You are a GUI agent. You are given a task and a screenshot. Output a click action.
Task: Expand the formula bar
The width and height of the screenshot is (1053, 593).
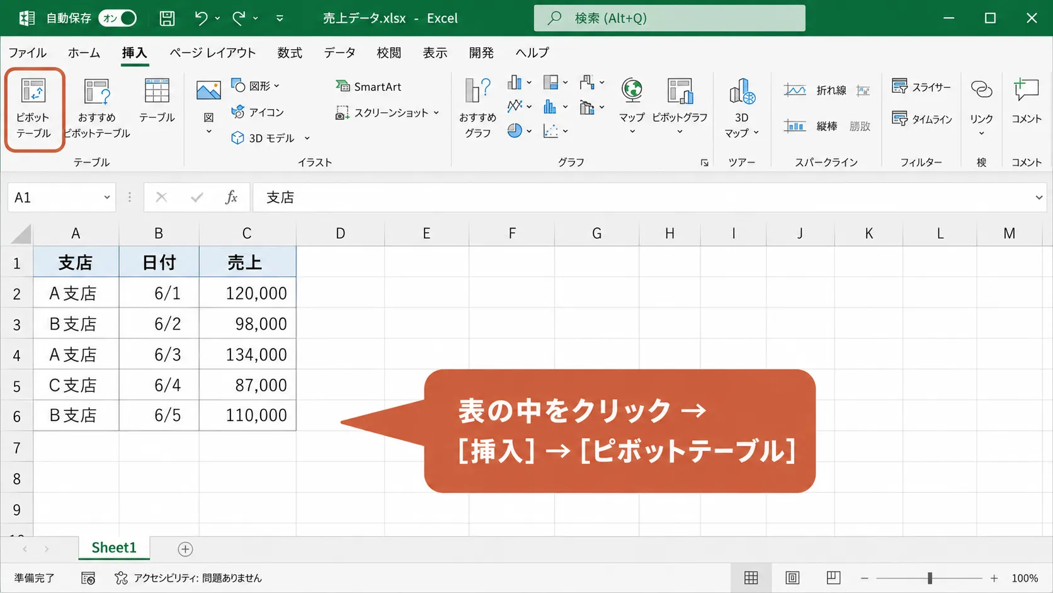(x=1039, y=197)
